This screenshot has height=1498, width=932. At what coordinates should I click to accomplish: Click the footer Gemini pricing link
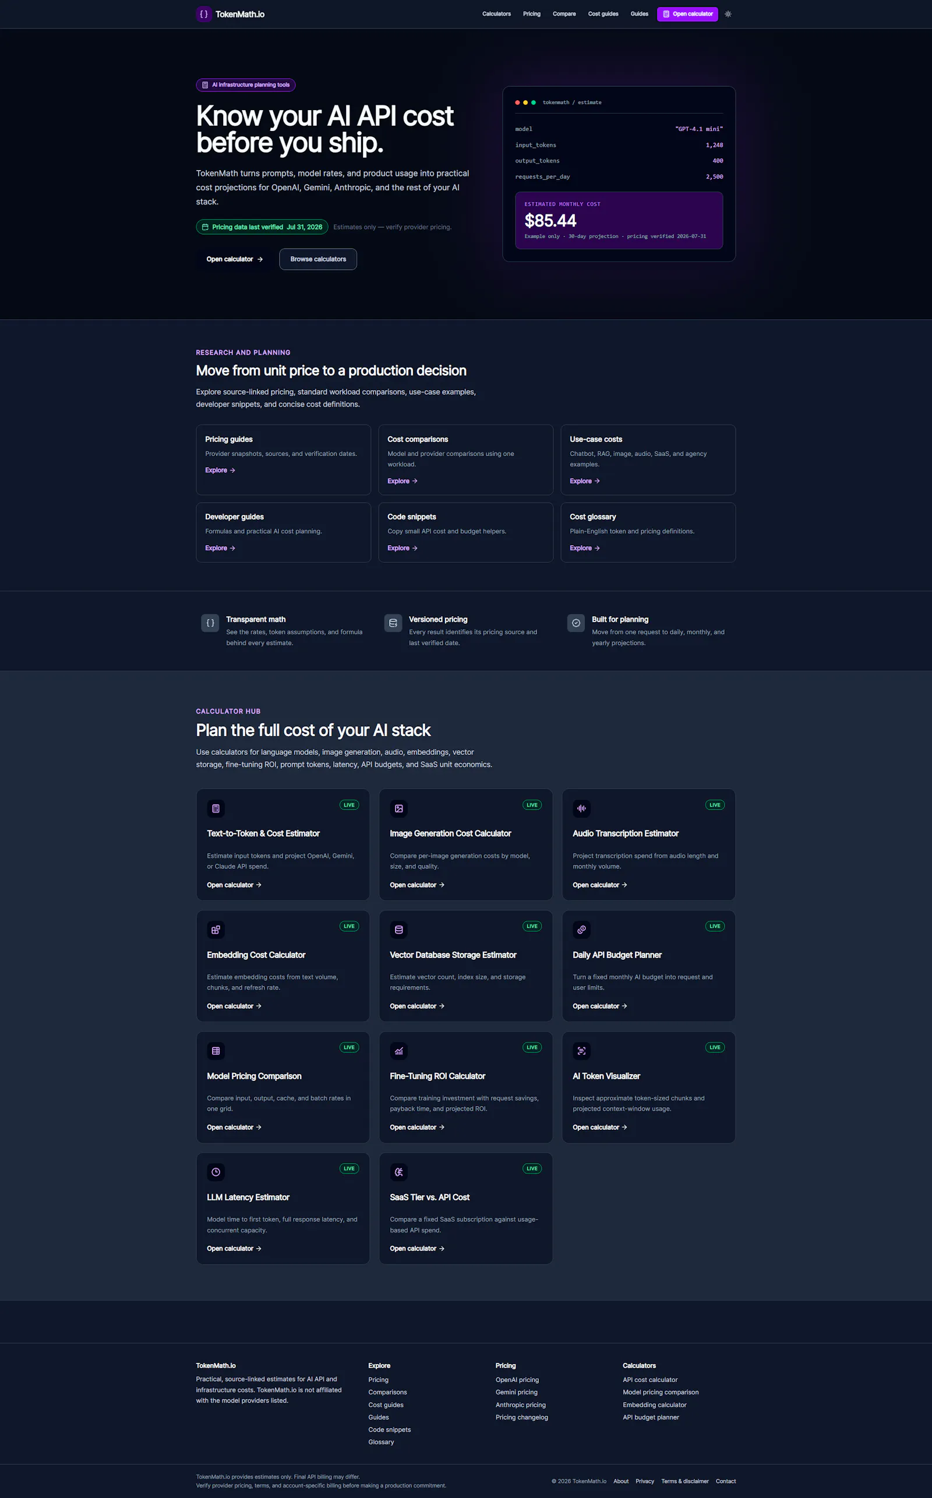[x=517, y=1393]
